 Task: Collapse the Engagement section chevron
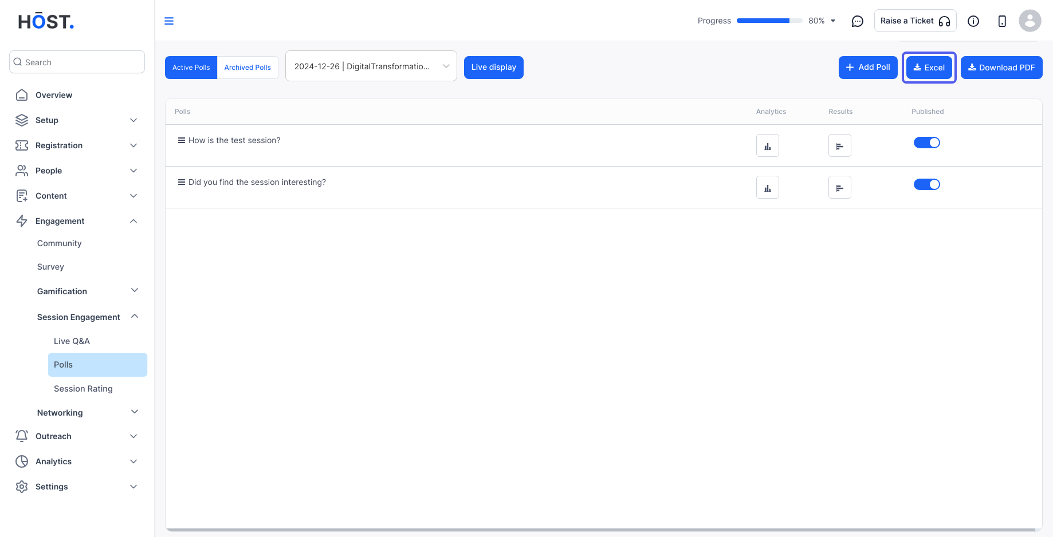(133, 221)
